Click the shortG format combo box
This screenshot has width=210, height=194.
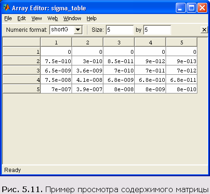(x=66, y=29)
